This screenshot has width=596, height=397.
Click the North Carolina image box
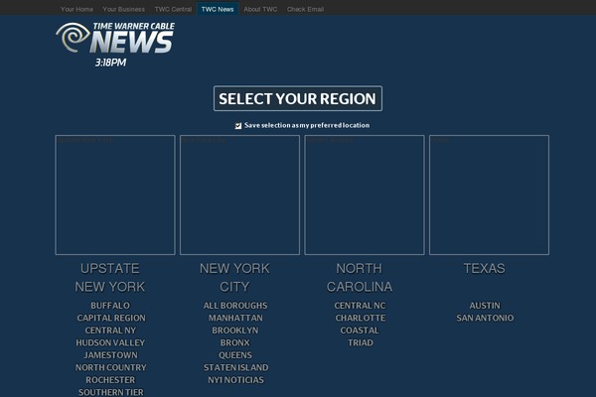pyautogui.click(x=365, y=195)
